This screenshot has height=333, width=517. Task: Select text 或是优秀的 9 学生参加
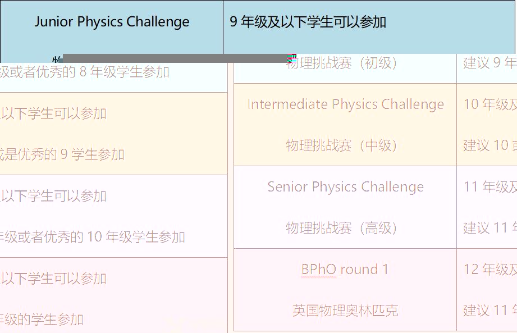tap(62, 154)
